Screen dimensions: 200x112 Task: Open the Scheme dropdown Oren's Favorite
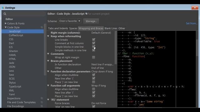(70, 21)
